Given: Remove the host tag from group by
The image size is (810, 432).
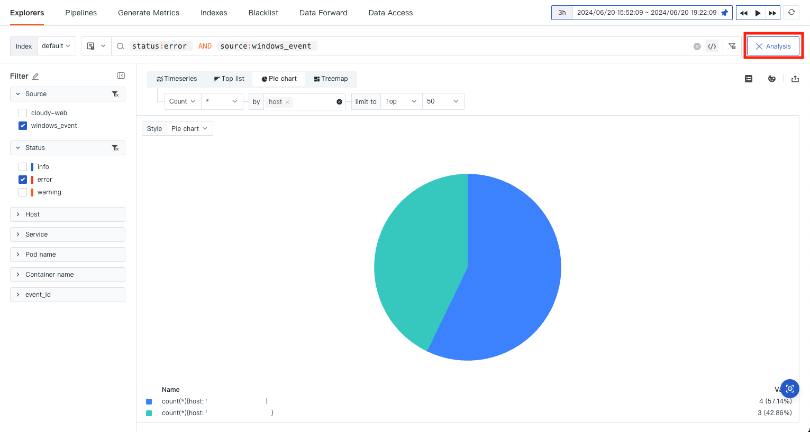Looking at the screenshot, I should pyautogui.click(x=287, y=102).
